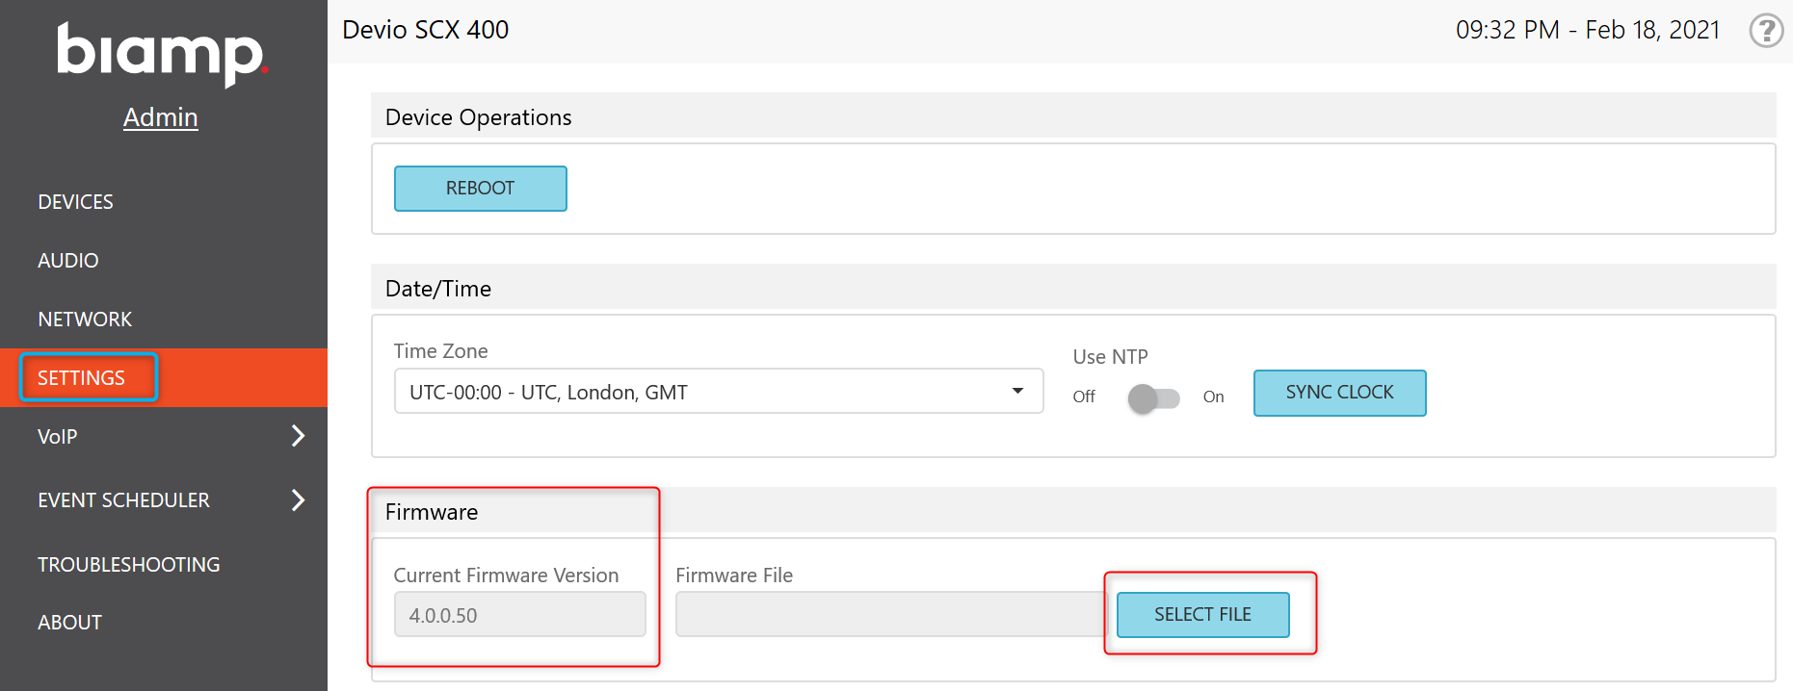1793x691 pixels.
Task: Click the NTP 'Off' label
Action: point(1084,397)
